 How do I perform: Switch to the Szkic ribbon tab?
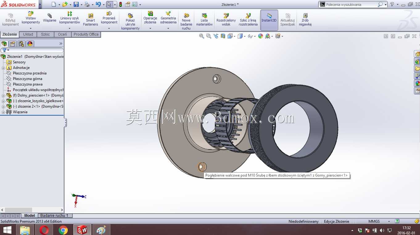coord(45,34)
